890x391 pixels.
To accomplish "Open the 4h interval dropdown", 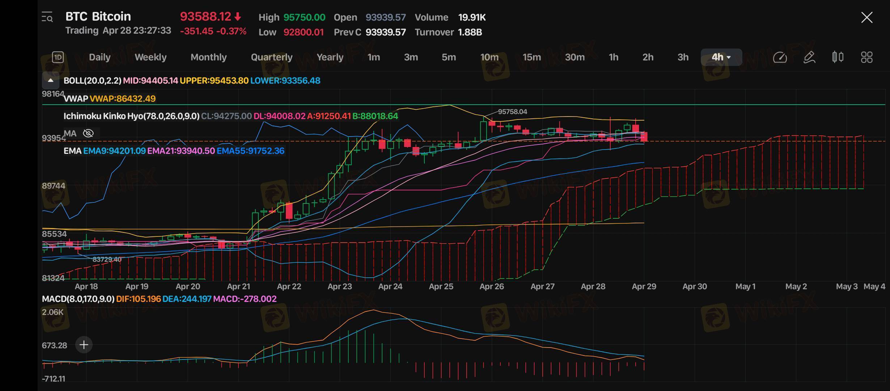I will 721,57.
